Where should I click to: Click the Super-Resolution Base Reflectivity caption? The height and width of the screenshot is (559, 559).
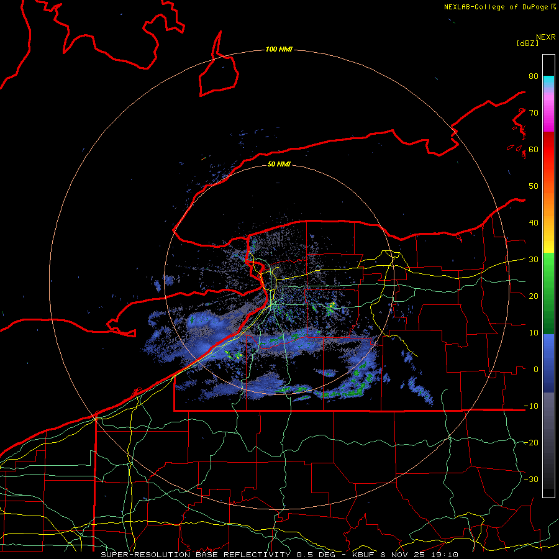pyautogui.click(x=196, y=555)
